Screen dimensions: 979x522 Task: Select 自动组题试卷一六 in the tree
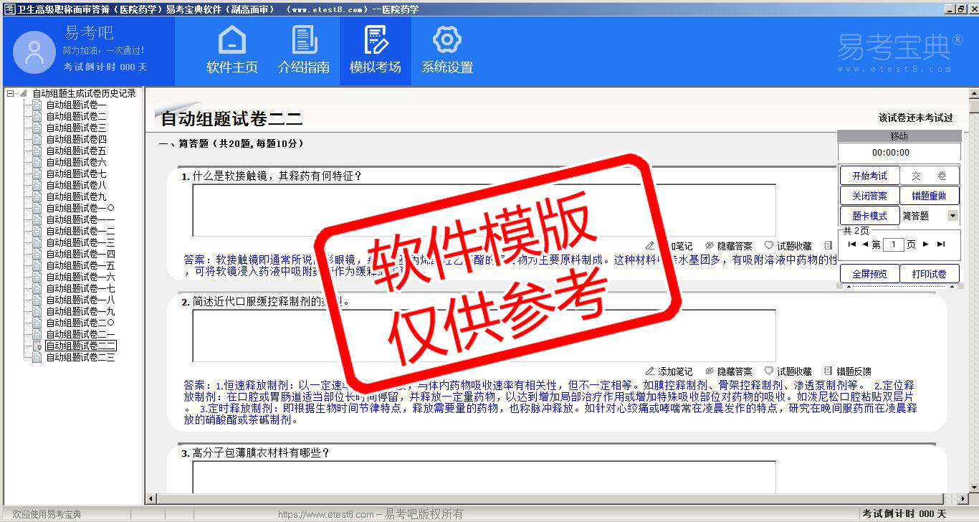(80, 277)
